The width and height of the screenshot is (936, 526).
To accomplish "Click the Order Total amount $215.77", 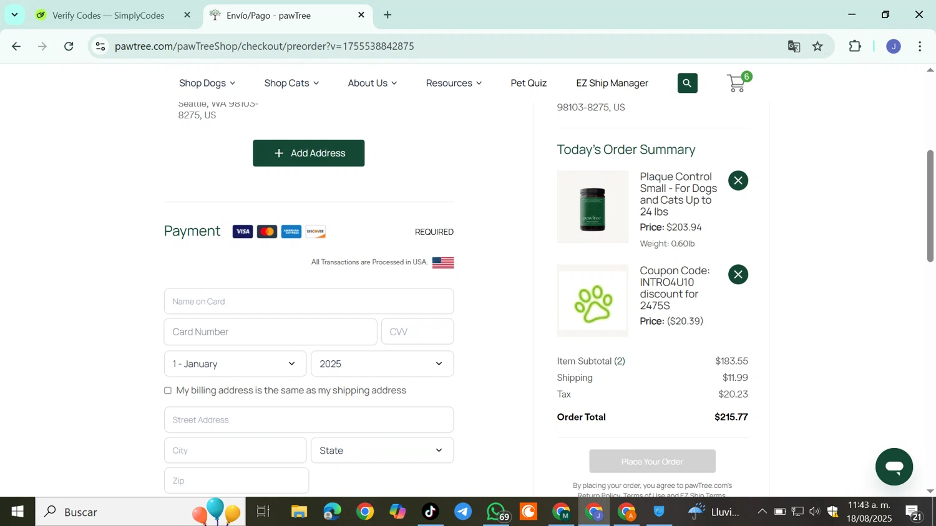I will point(731,417).
